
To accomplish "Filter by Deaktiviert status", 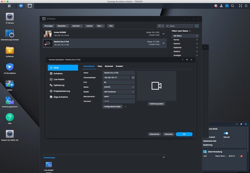I will click(185, 47).
